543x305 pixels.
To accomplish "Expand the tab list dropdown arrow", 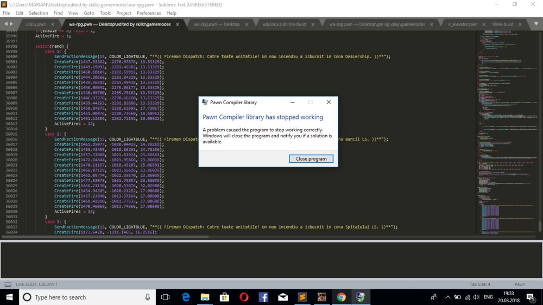I will [536, 24].
